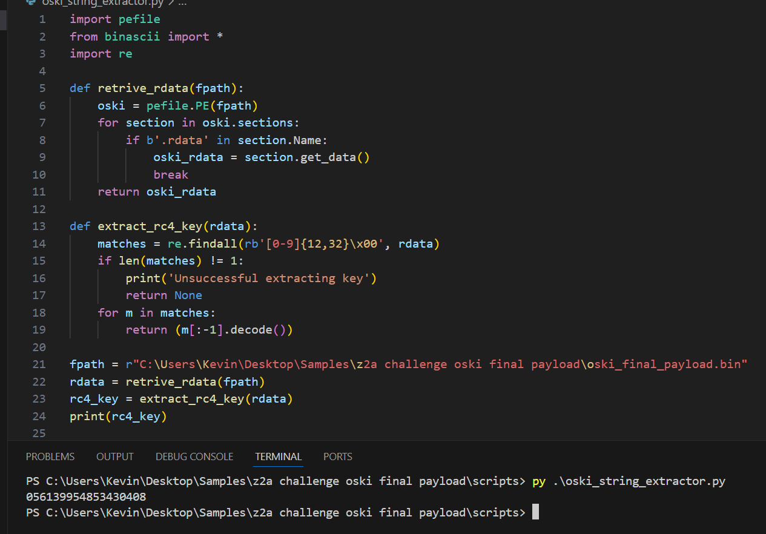Image resolution: width=766 pixels, height=534 pixels.
Task: Expand the breadcrumb ellipsis symbol list
Action: click(x=181, y=2)
